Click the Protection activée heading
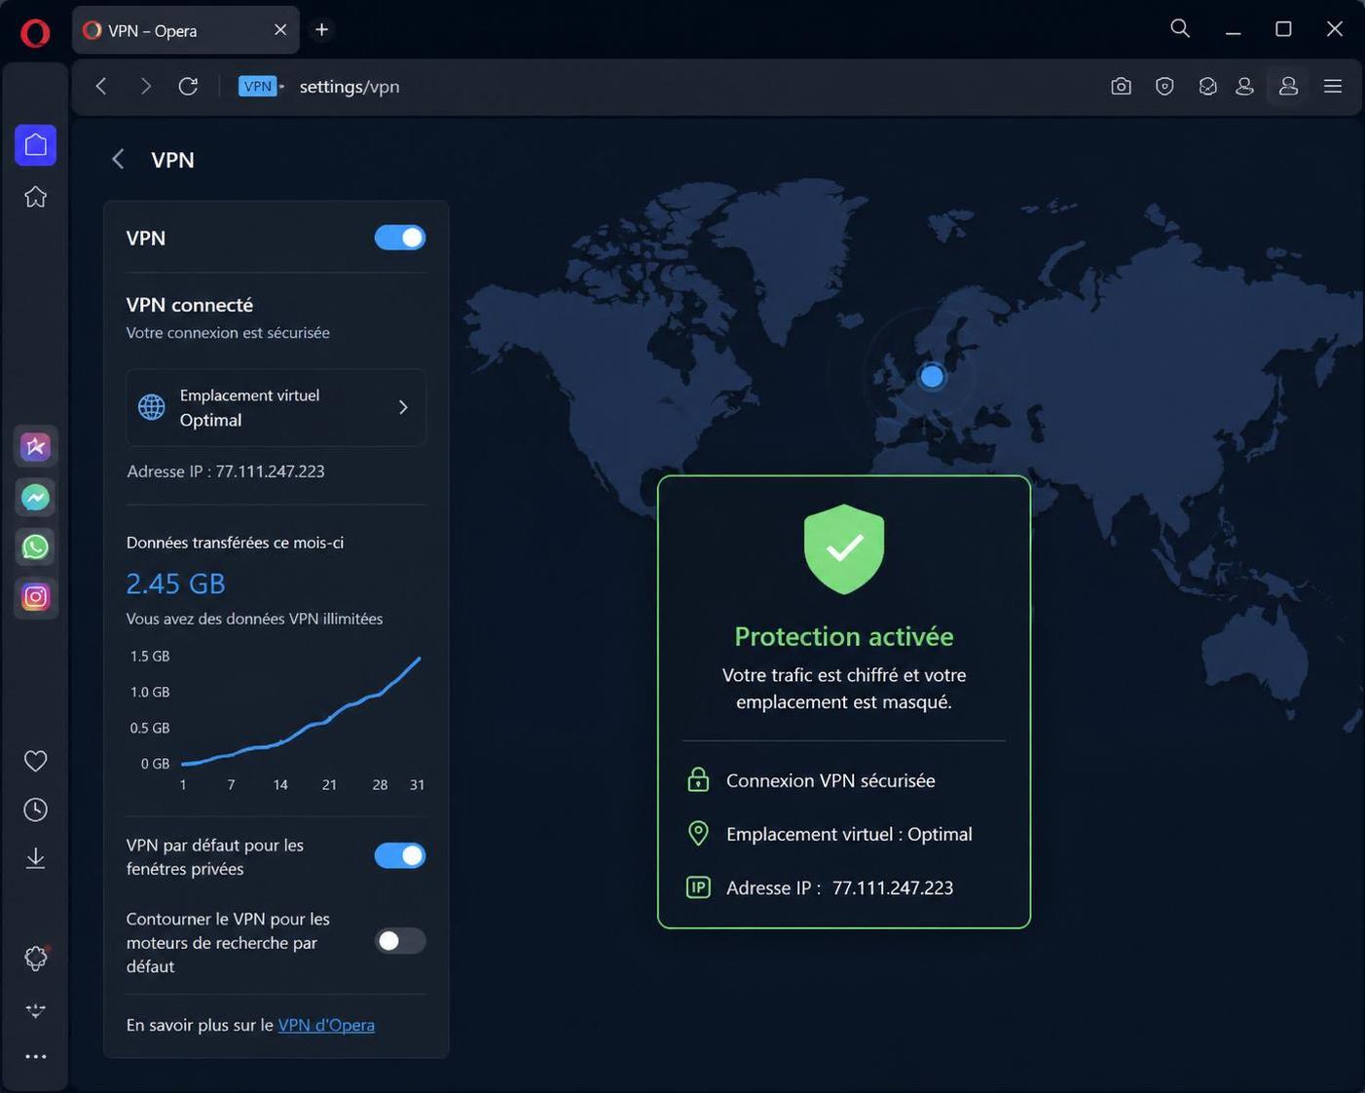1365x1093 pixels. tap(844, 636)
